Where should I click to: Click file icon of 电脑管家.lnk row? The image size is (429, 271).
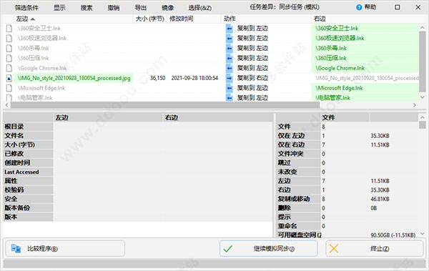pos(9,97)
